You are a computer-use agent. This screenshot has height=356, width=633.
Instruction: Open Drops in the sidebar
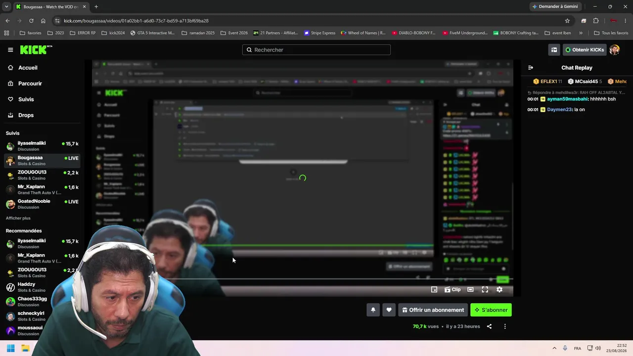coord(21,115)
